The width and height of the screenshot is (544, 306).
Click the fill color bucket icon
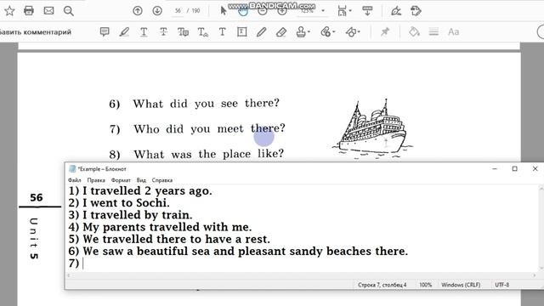point(414,32)
